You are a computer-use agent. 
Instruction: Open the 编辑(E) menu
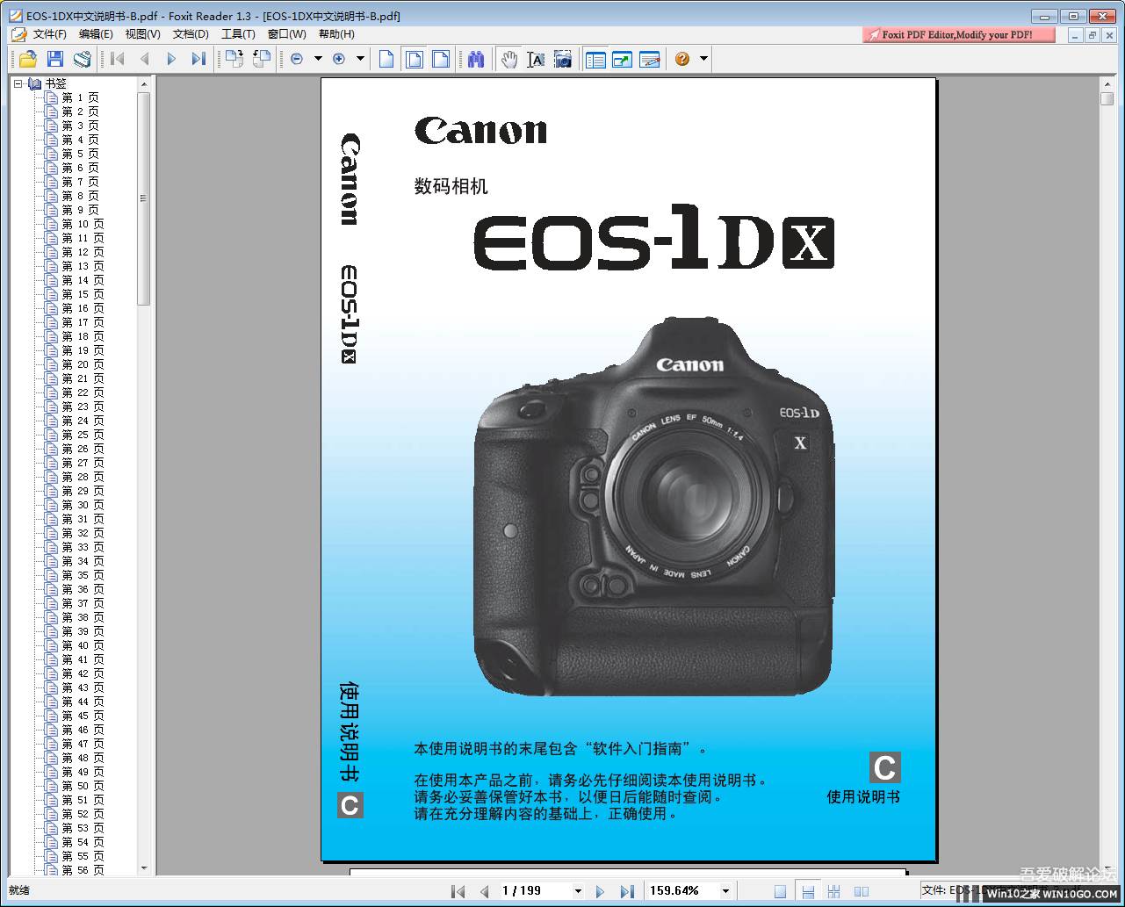[x=96, y=34]
